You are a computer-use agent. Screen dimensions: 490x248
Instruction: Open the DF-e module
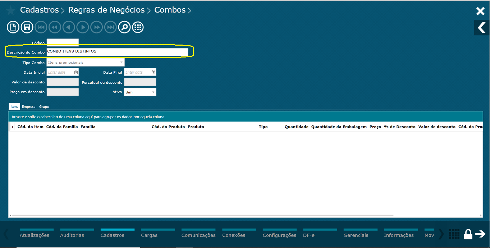(309, 235)
